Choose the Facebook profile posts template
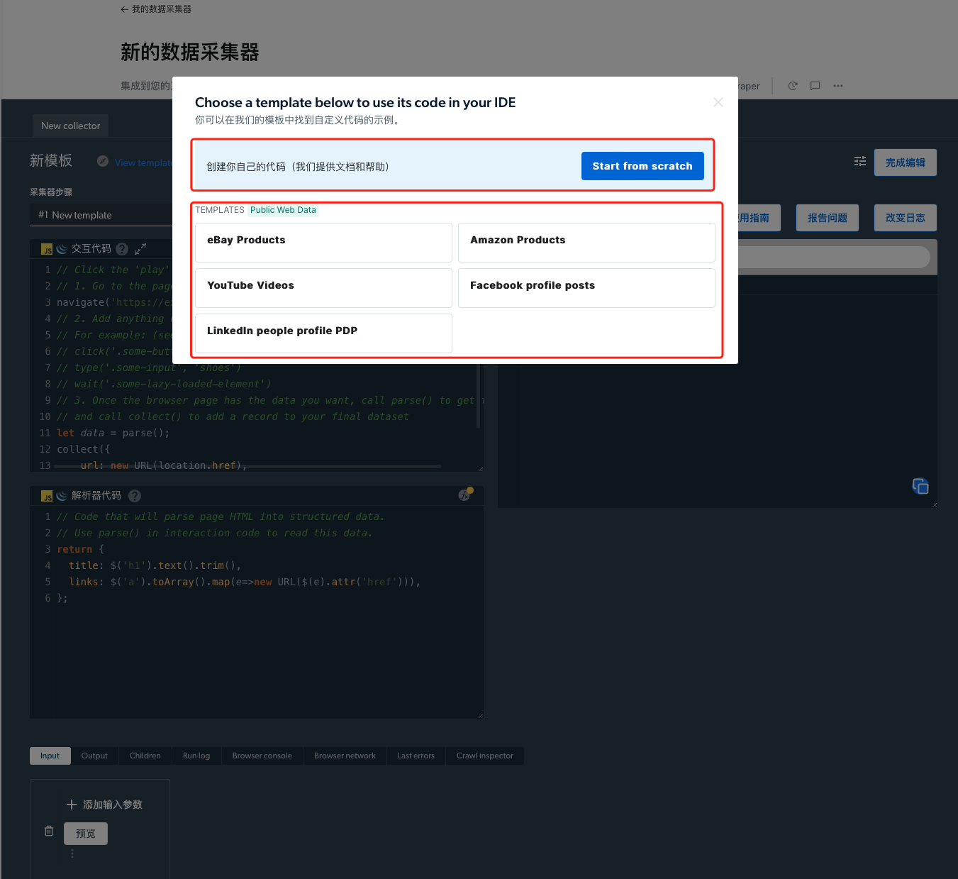Viewport: 958px width, 879px height. [x=586, y=288]
